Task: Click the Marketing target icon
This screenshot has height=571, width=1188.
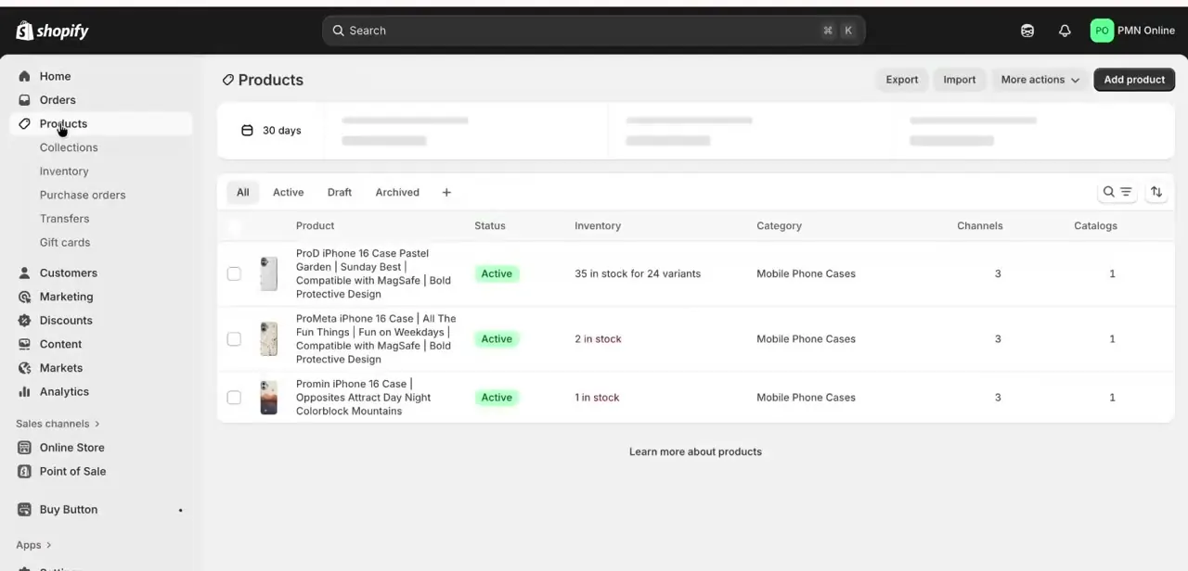Action: pyautogui.click(x=25, y=297)
